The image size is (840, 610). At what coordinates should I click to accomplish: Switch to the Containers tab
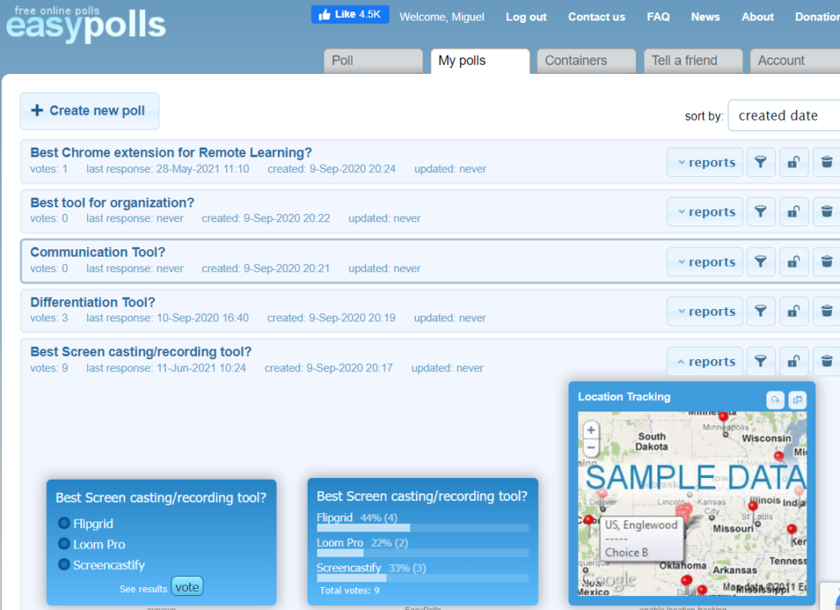click(585, 60)
